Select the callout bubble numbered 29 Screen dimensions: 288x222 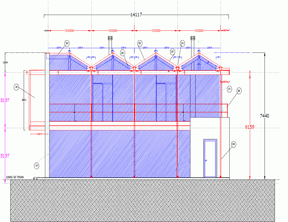point(233,144)
